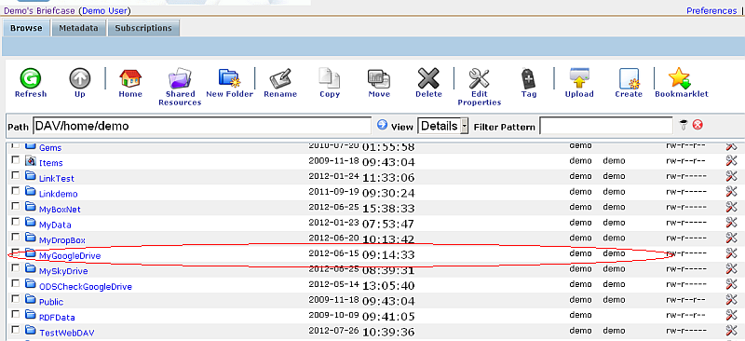Edit properties icon for TestWebDAV row
The image size is (745, 341).
tap(731, 330)
